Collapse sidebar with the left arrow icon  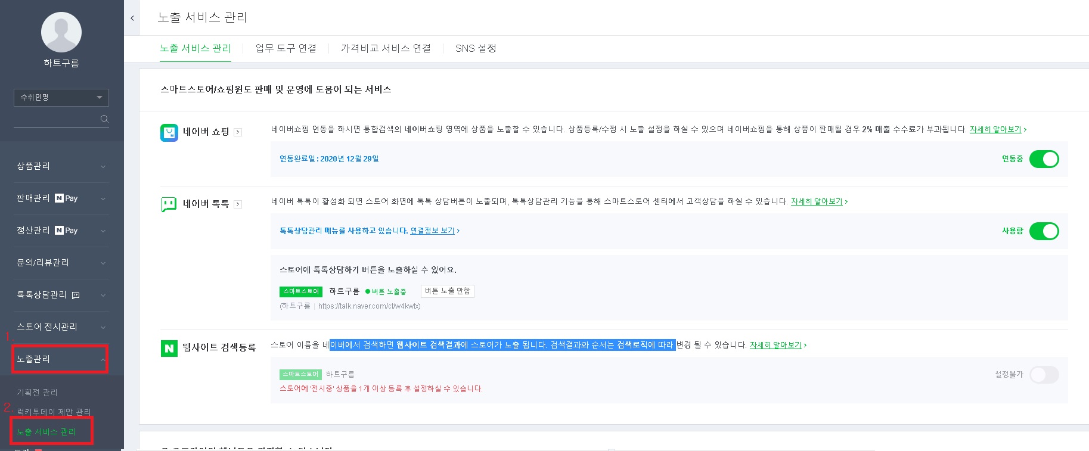tap(132, 18)
